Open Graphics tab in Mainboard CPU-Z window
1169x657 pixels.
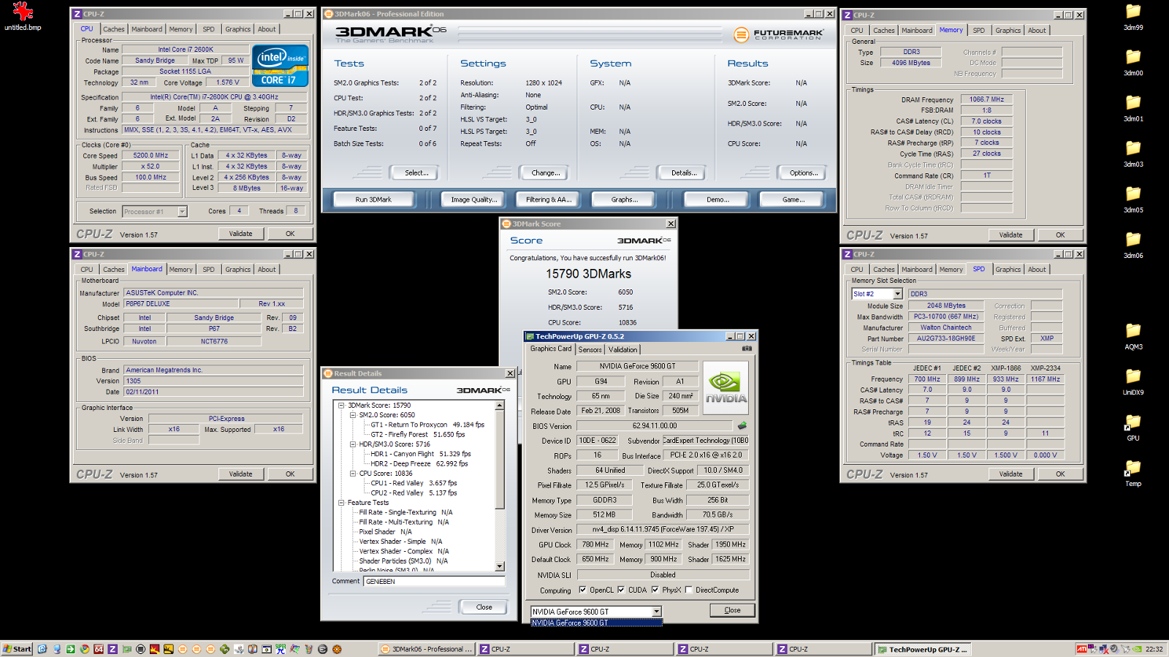[237, 270]
